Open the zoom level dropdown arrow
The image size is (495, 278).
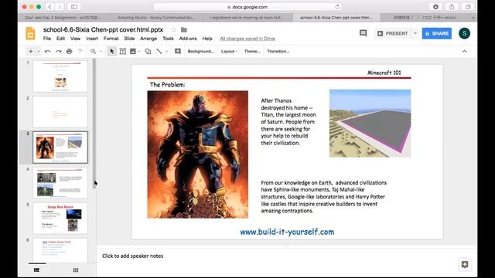tap(101, 52)
